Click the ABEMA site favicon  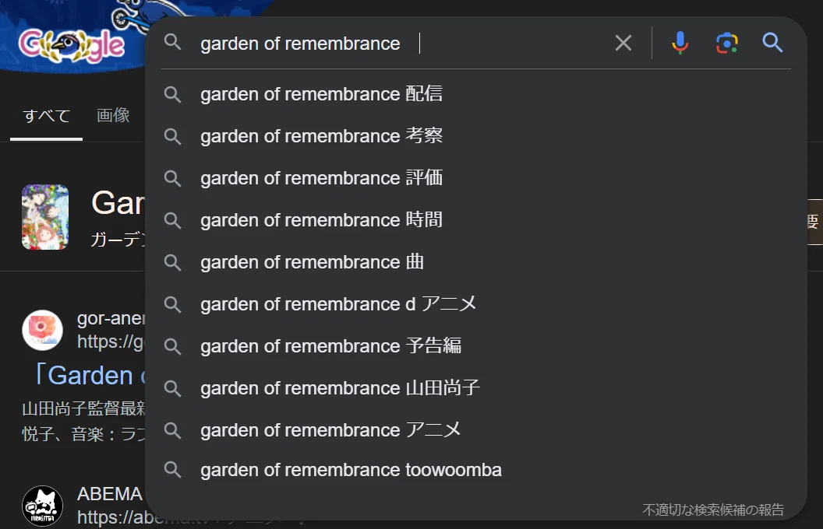pyautogui.click(x=43, y=506)
